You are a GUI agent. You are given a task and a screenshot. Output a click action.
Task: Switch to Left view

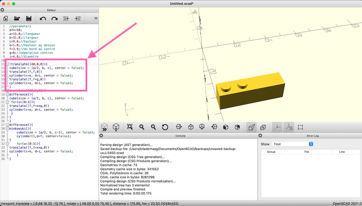pyautogui.click(x=214, y=127)
